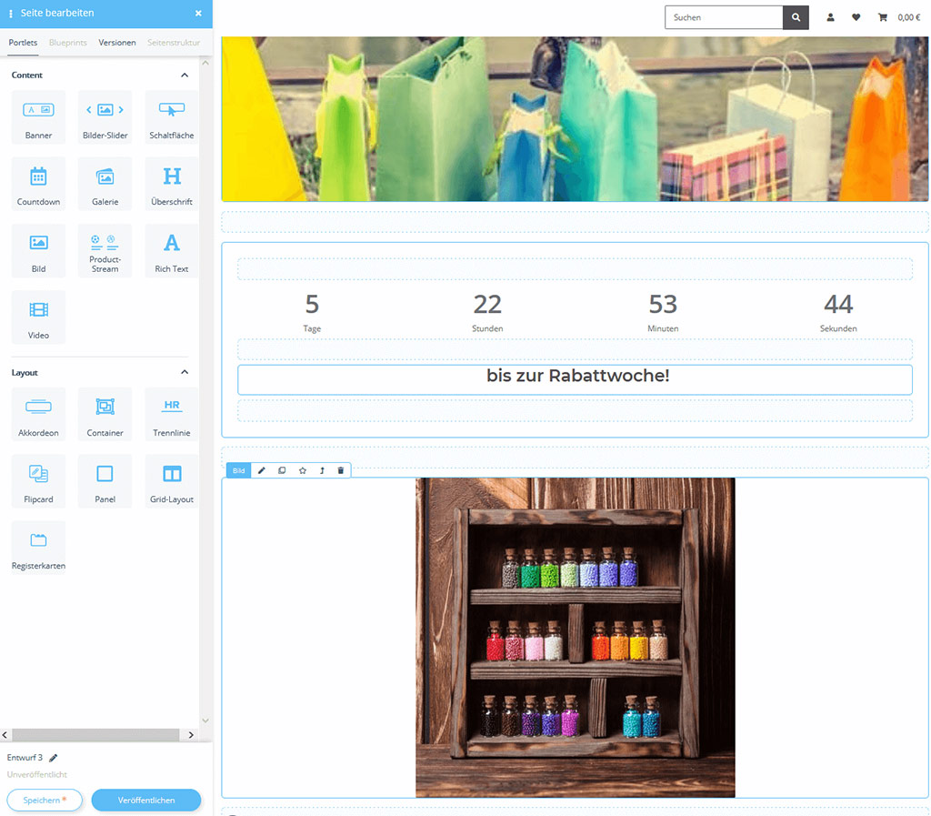Select the Product-Stream portlet

(x=105, y=251)
